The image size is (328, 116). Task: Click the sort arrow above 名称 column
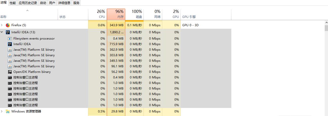pos(27,11)
